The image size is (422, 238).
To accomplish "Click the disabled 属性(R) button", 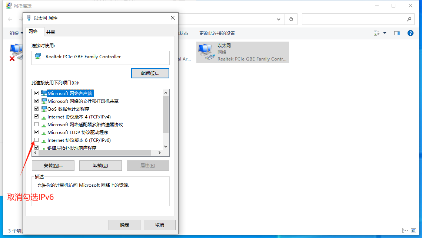I will click(148, 166).
